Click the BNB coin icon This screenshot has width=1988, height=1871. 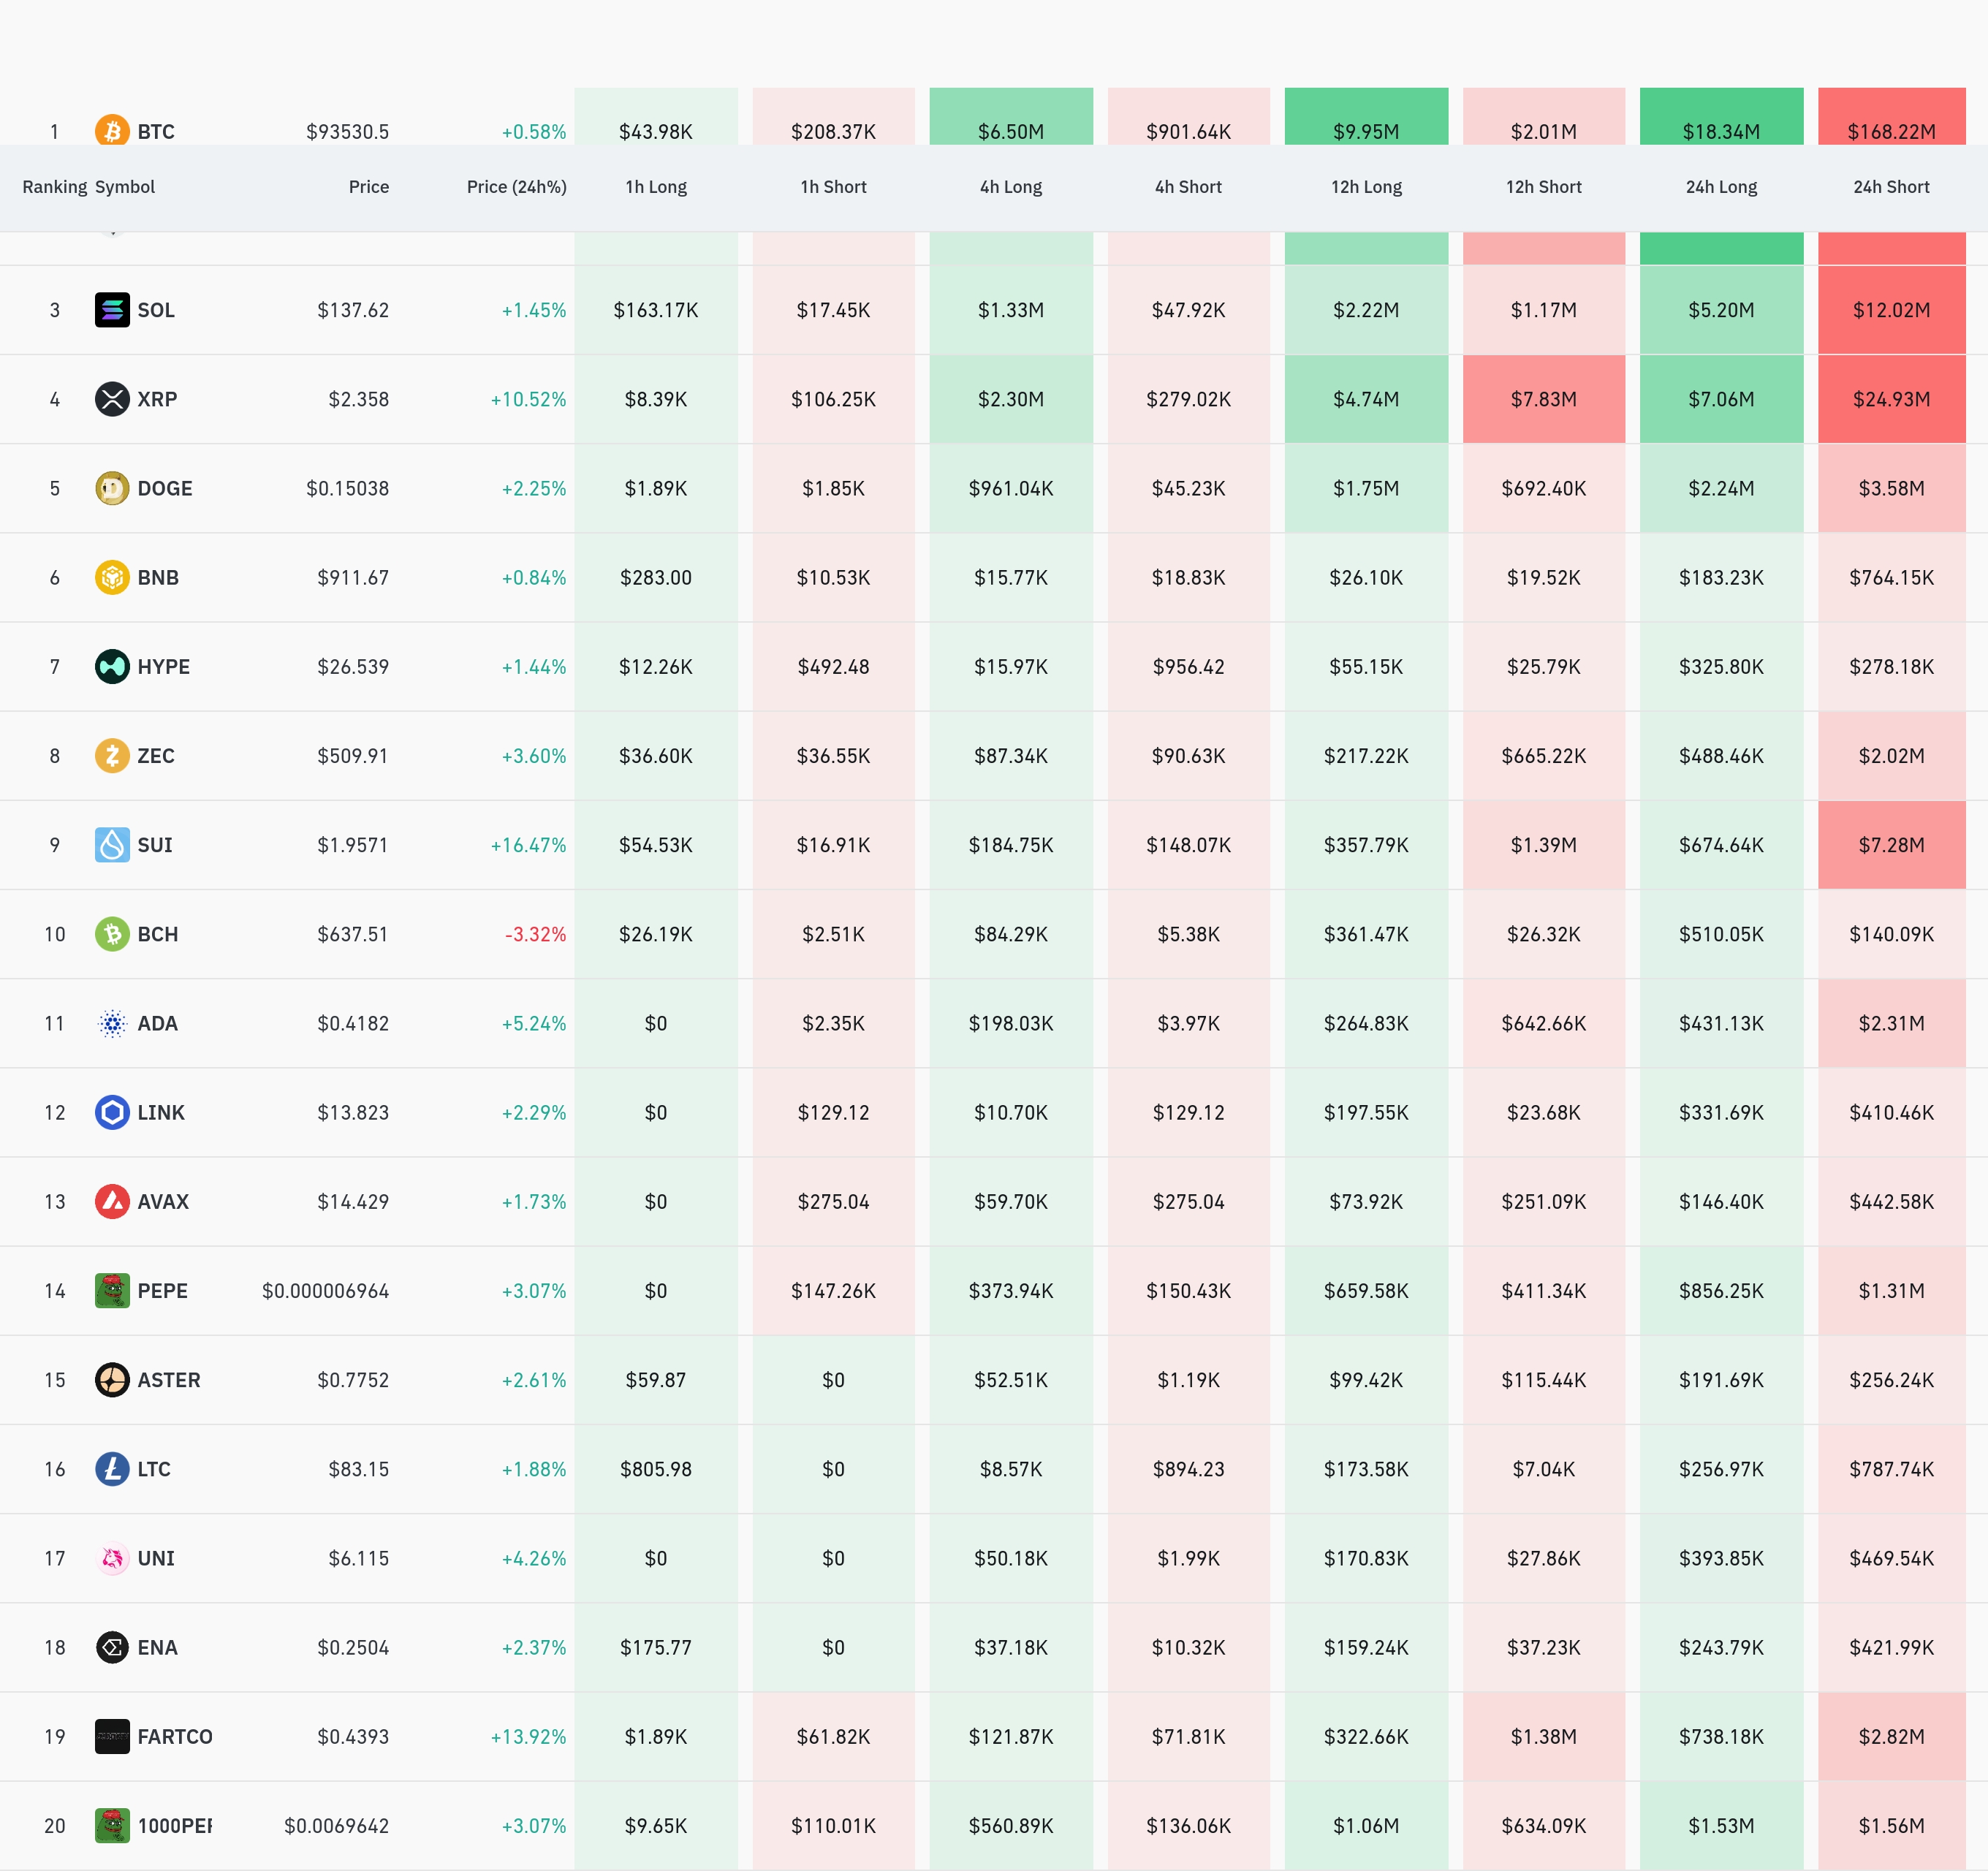pyautogui.click(x=112, y=577)
